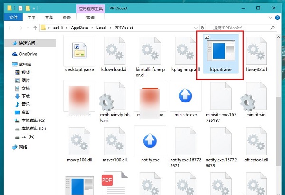Select the msvcr100.dll file icon

coord(114,141)
